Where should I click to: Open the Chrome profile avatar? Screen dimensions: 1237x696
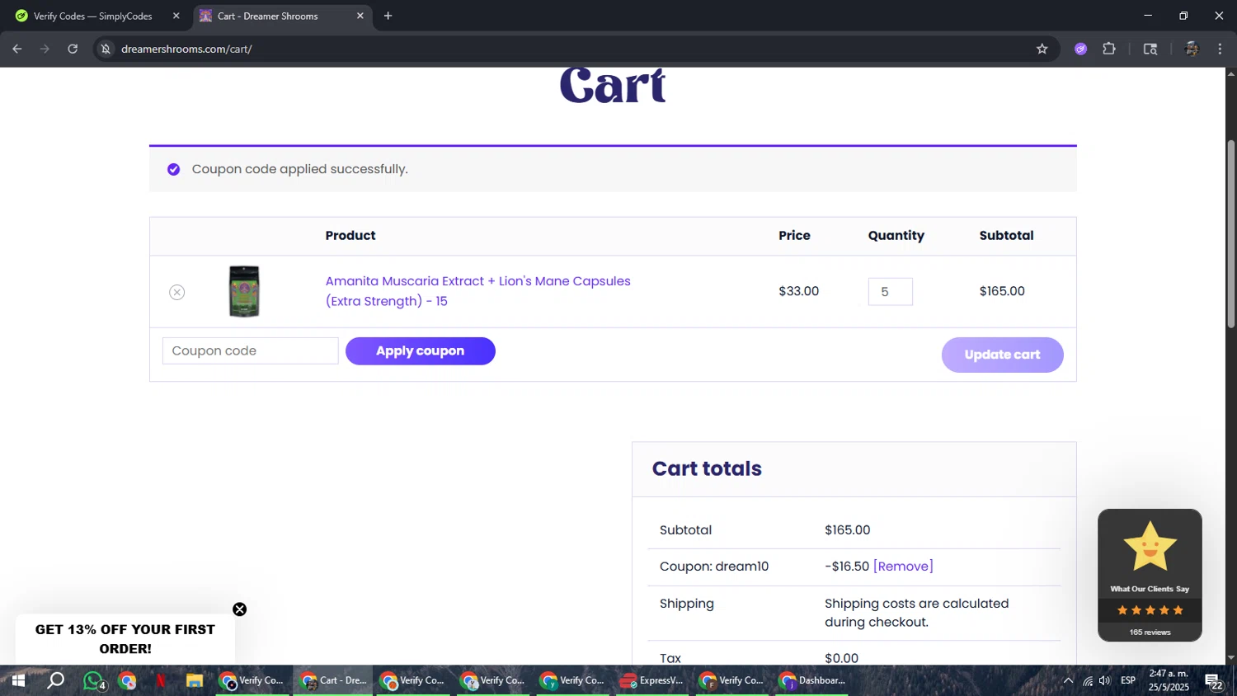click(1191, 49)
